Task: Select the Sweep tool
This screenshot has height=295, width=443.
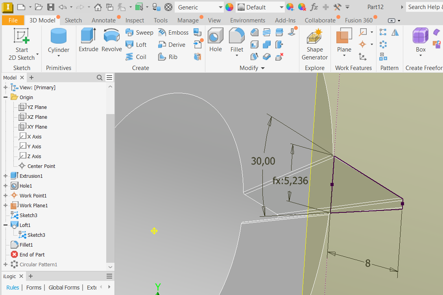Action: coord(140,32)
